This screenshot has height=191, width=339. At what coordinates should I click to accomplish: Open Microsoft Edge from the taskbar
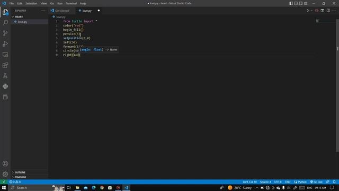(94, 187)
